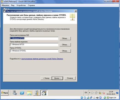Screen dimensions: 120x100
Task: Open the Справка menu
Action: tap(31, 5)
